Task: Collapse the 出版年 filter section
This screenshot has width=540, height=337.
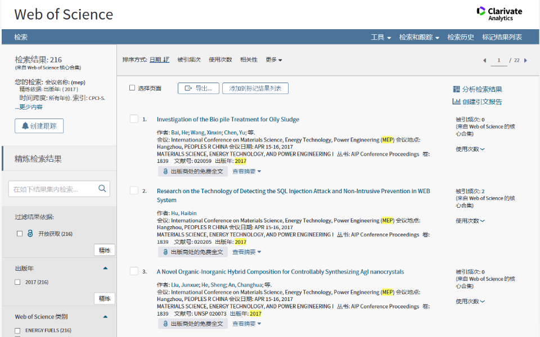Action: [x=105, y=268]
